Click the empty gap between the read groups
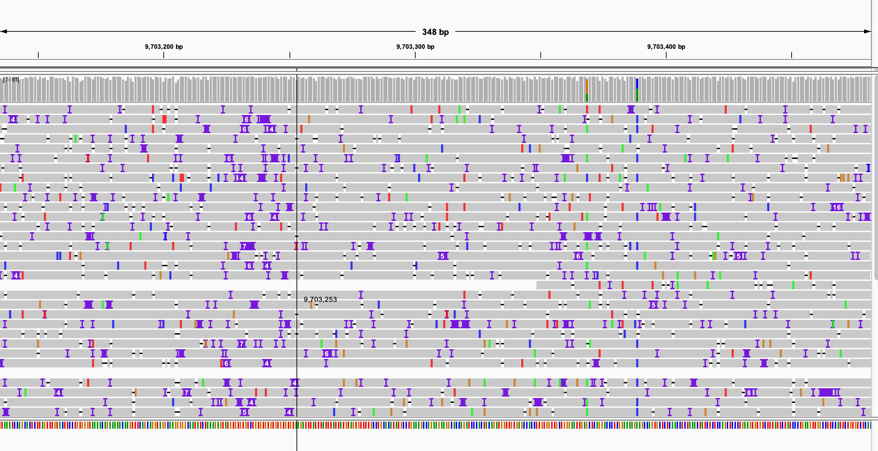The image size is (878, 451). tap(436, 373)
